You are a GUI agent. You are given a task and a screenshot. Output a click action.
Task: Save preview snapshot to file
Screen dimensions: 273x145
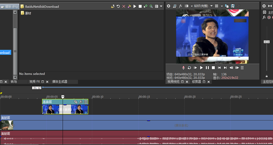(233, 6)
